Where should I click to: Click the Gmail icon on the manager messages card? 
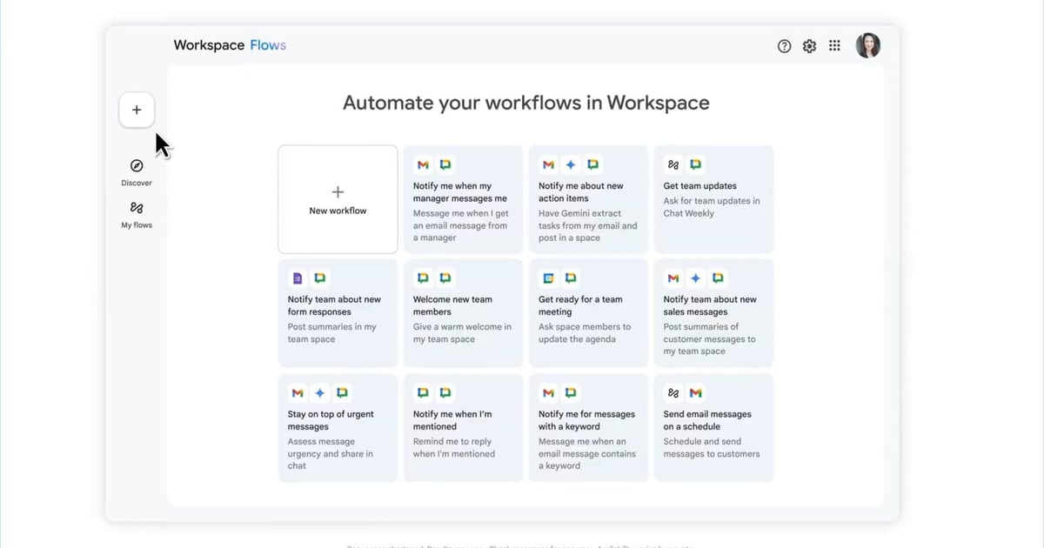point(423,164)
